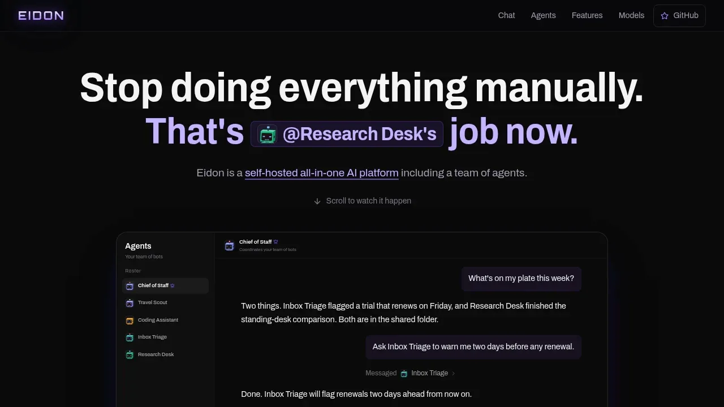Click the Chief of Staff avatar in chat header
Image resolution: width=724 pixels, height=407 pixels.
229,245
